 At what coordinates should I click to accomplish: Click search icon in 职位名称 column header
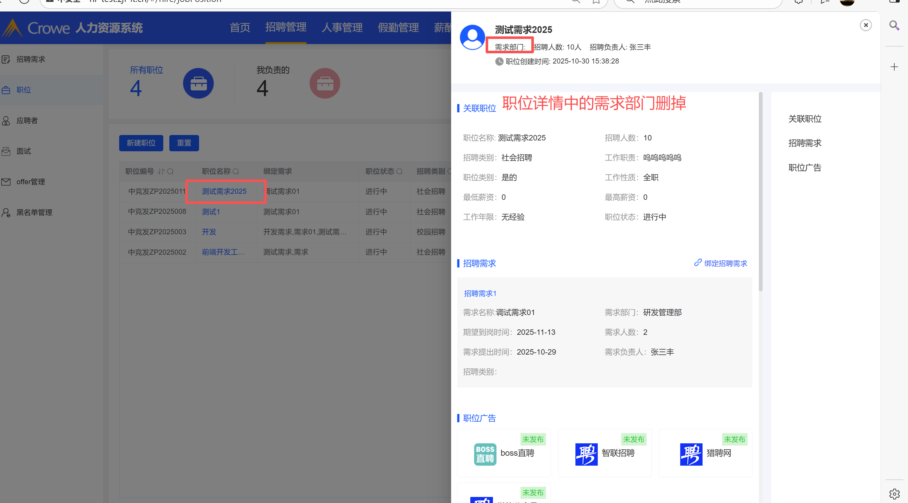[236, 171]
